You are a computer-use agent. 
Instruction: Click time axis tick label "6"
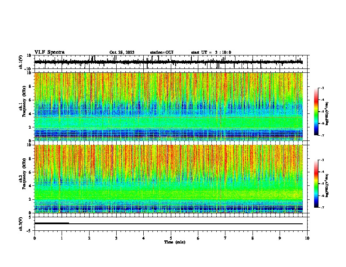pos(198,238)
